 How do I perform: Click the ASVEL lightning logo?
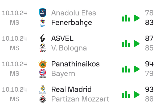[42, 38]
